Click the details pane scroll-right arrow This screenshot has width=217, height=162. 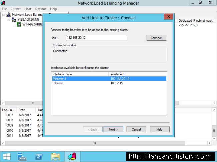tap(214, 103)
